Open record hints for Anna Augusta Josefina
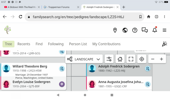The image size is (170, 99). [x=148, y=84]
